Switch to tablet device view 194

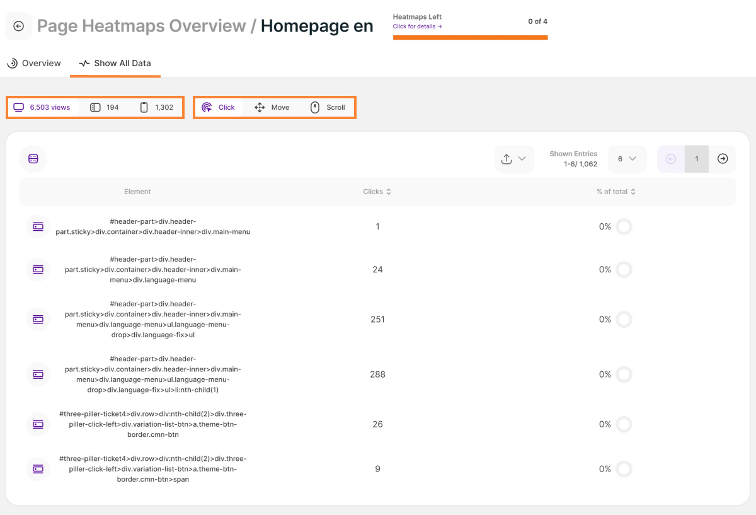click(x=105, y=107)
